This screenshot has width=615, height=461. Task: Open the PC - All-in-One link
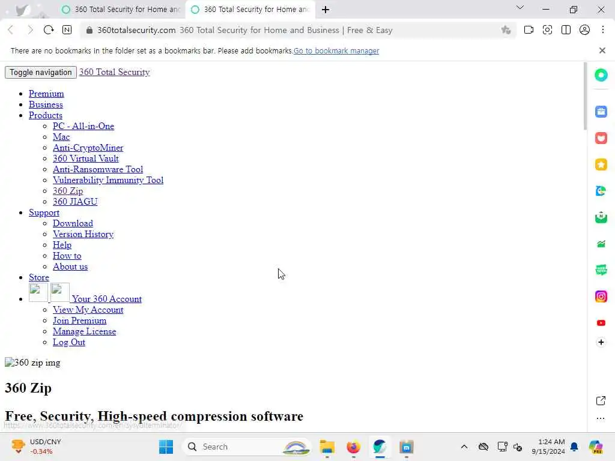pos(83,126)
